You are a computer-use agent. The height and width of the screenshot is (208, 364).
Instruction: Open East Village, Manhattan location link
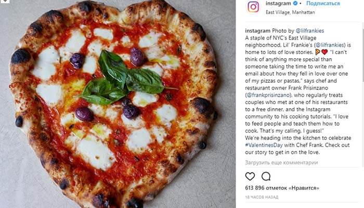point(290,12)
